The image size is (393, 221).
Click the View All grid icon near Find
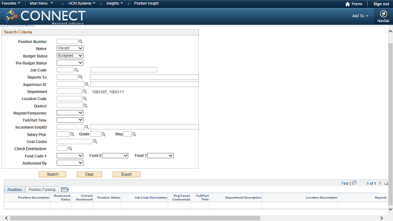click(x=354, y=183)
